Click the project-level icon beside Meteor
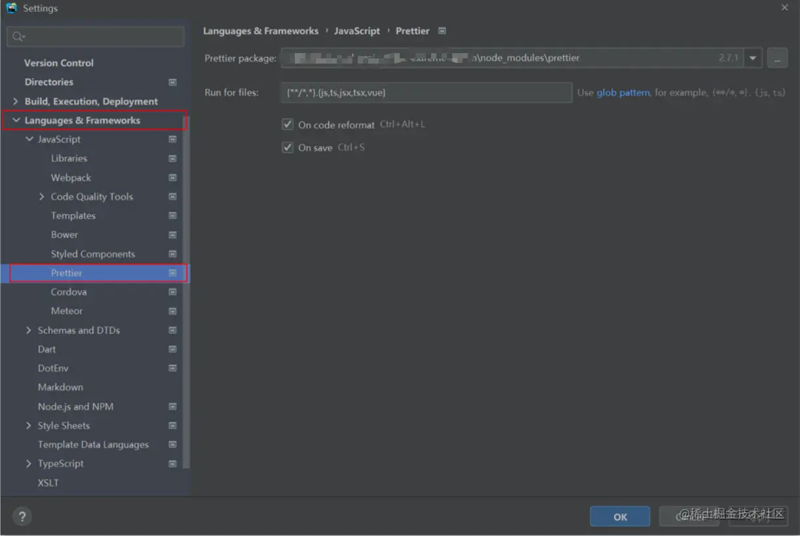 click(x=172, y=311)
